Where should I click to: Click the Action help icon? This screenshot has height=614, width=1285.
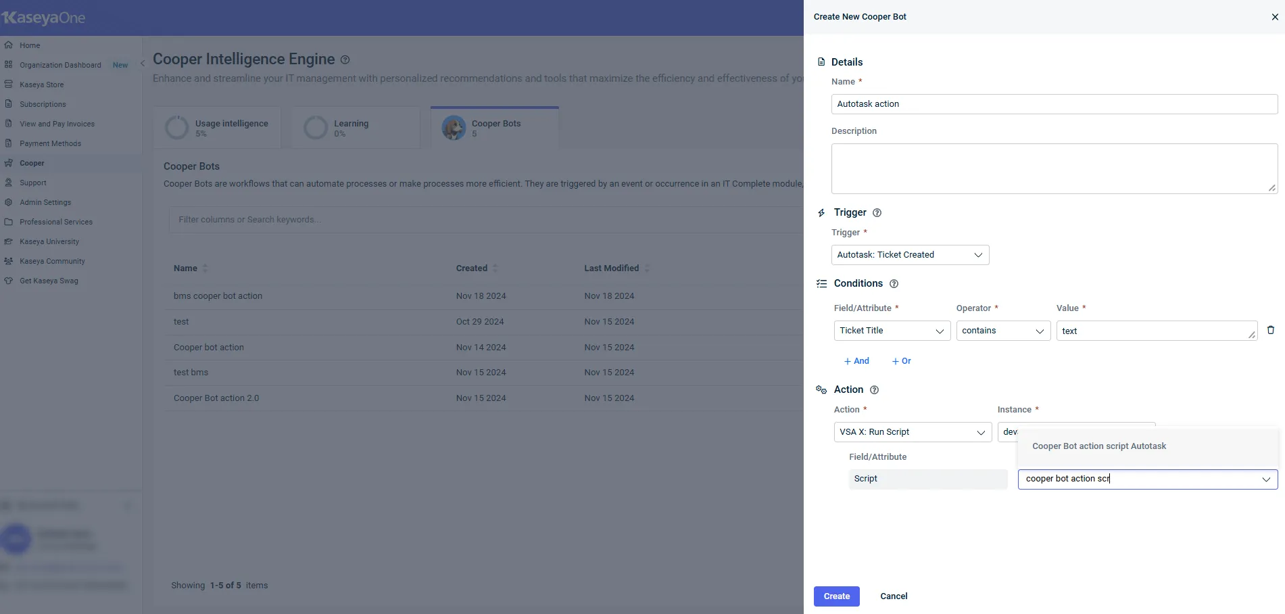click(x=874, y=390)
